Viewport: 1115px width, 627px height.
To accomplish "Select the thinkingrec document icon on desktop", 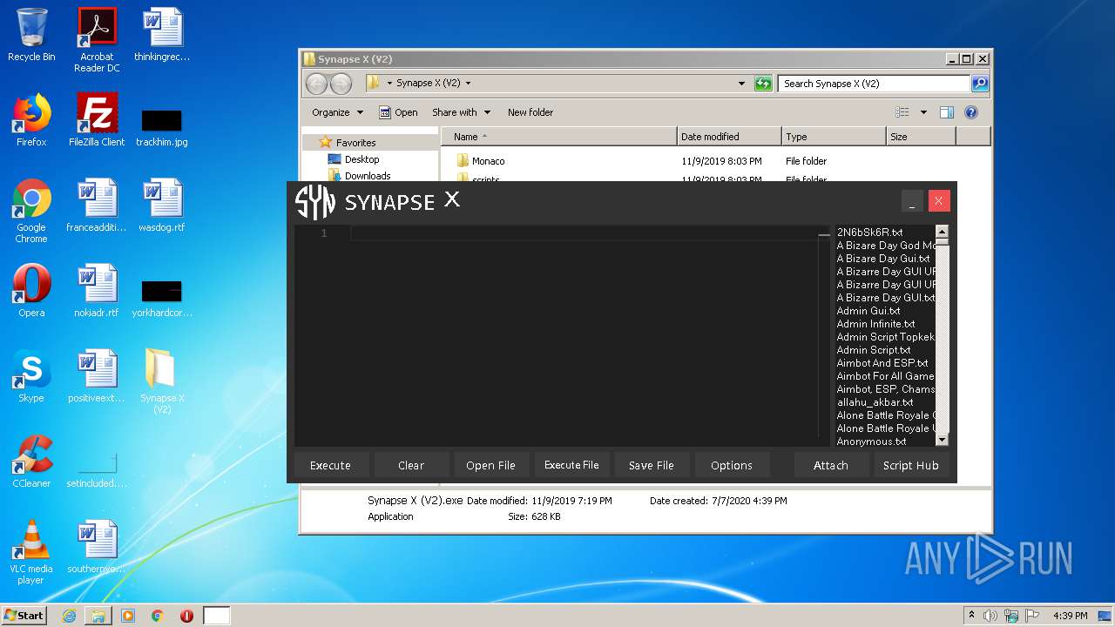I will point(162,35).
